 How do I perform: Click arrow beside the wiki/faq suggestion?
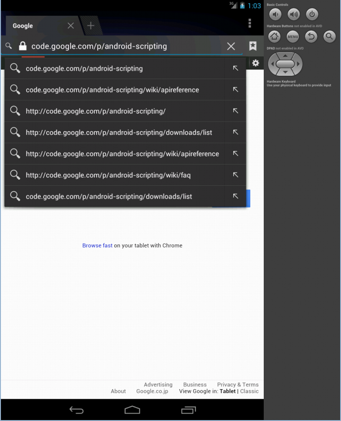coord(236,175)
